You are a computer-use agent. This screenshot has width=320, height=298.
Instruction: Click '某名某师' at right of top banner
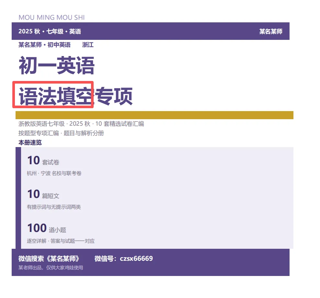(x=271, y=31)
